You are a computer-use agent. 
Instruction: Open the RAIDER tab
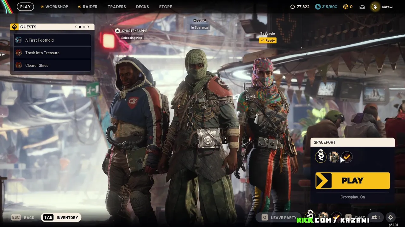tap(90, 7)
